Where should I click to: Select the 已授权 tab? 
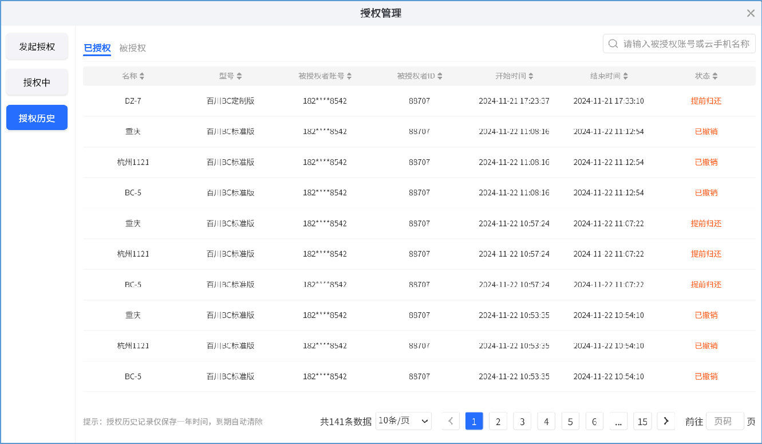[97, 48]
